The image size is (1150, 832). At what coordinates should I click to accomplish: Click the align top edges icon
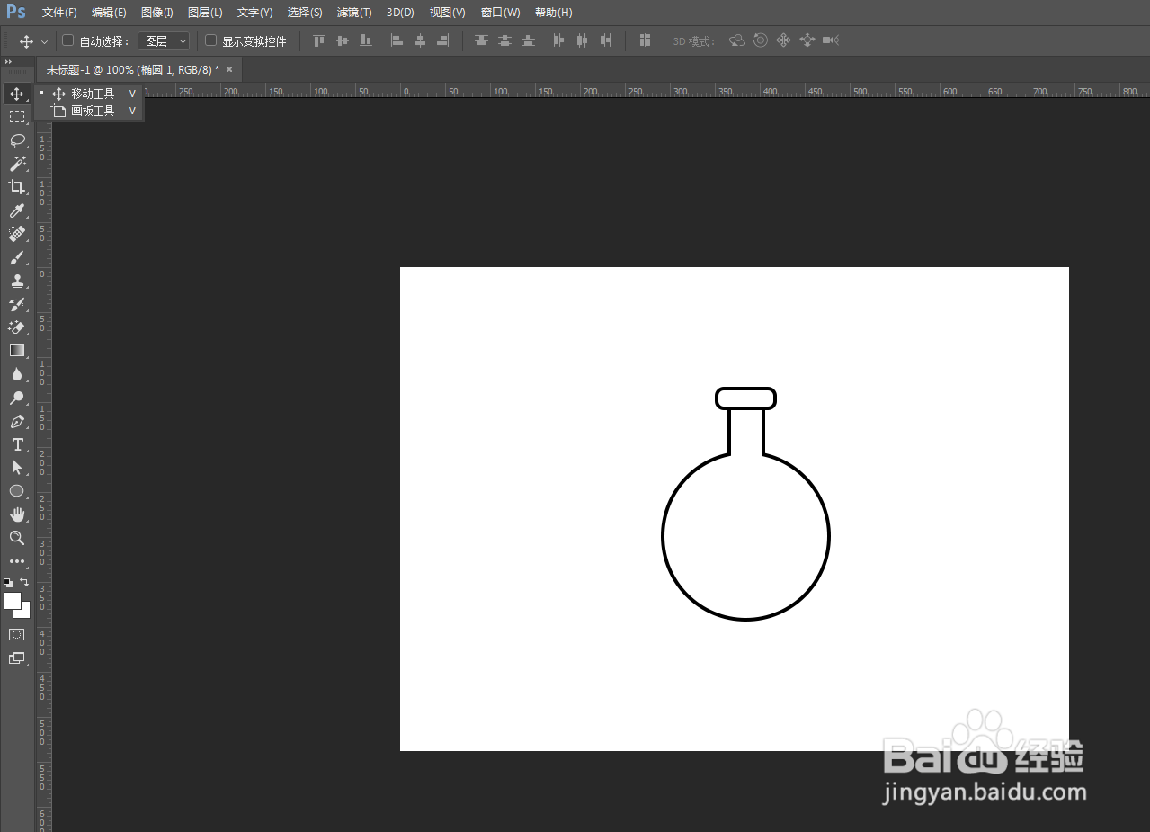[x=319, y=40]
